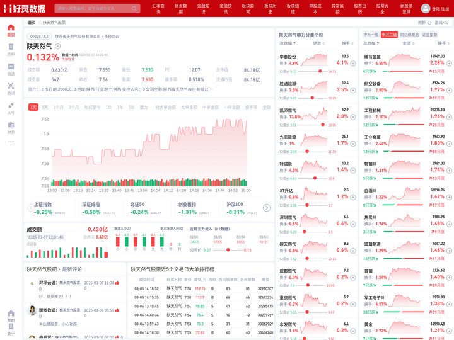
Task: Add 陕天然气 to watchlist with plus icon
Action: [x=57, y=46]
